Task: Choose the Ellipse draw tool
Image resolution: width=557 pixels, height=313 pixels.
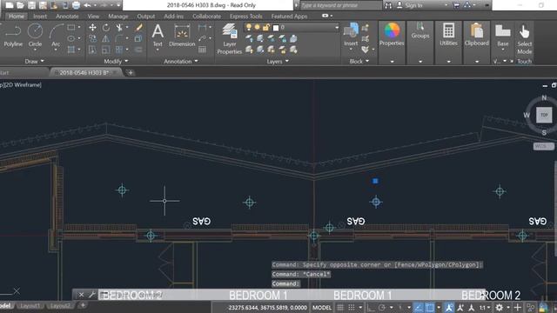Action: [71, 38]
